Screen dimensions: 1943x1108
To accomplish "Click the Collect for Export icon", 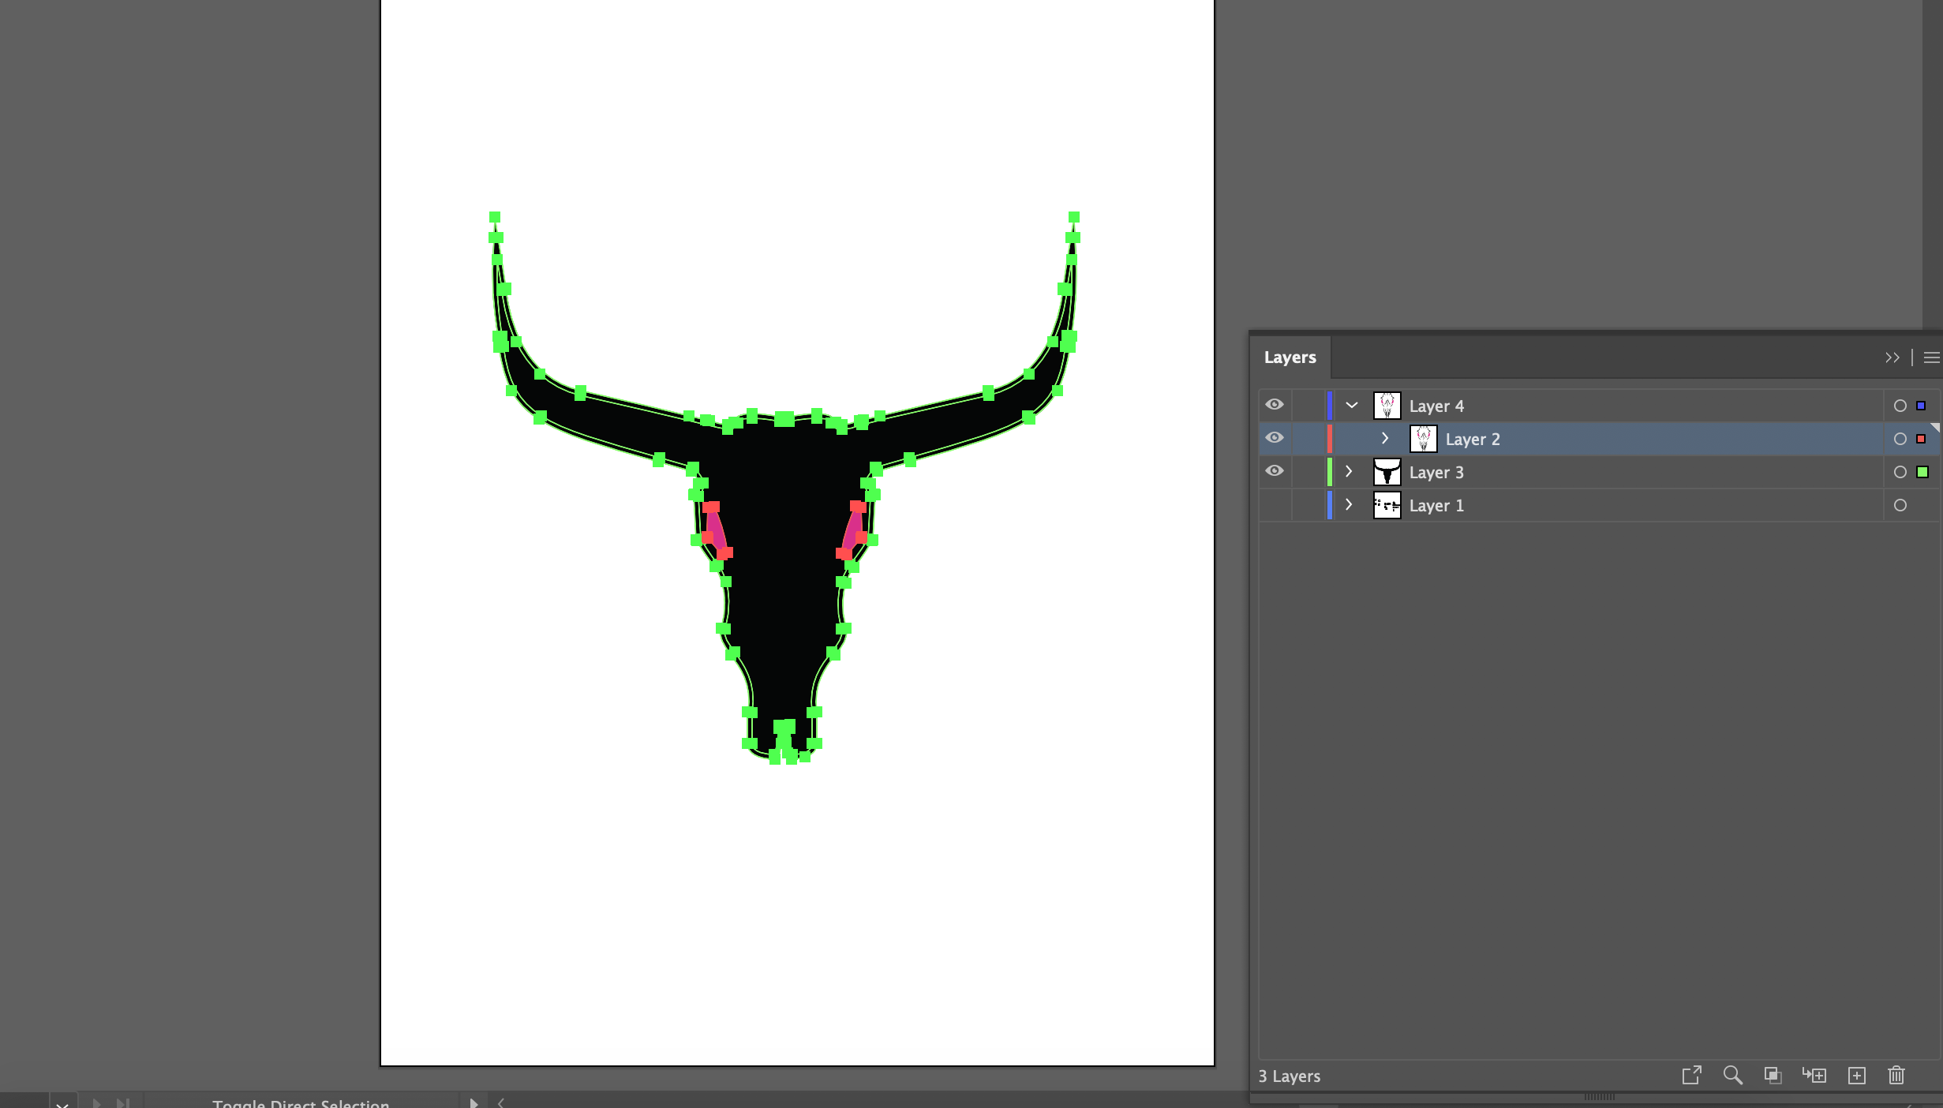I will click(x=1693, y=1076).
